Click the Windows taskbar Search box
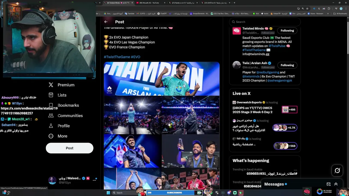 click(125, 193)
